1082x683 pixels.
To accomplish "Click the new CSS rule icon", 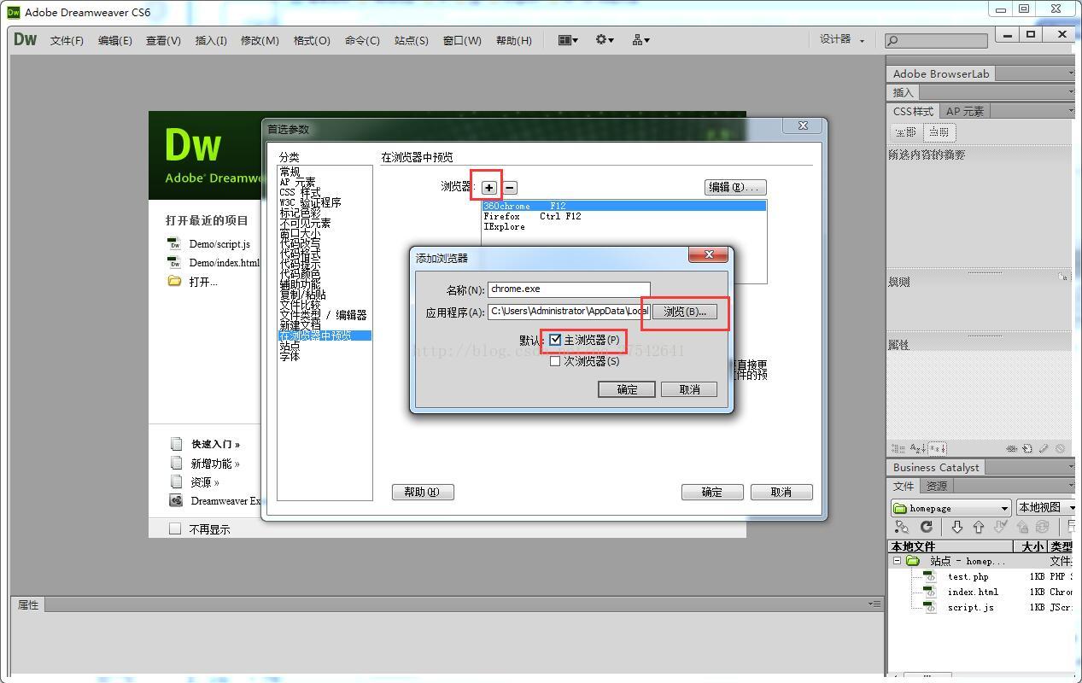I will (1027, 448).
